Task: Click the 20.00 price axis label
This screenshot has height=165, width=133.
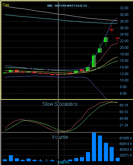Action: coord(124,48)
